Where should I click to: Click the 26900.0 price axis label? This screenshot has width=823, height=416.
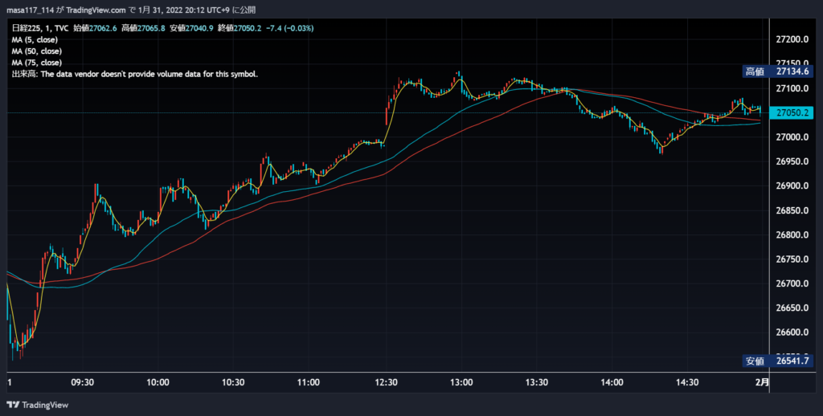[x=792, y=186]
